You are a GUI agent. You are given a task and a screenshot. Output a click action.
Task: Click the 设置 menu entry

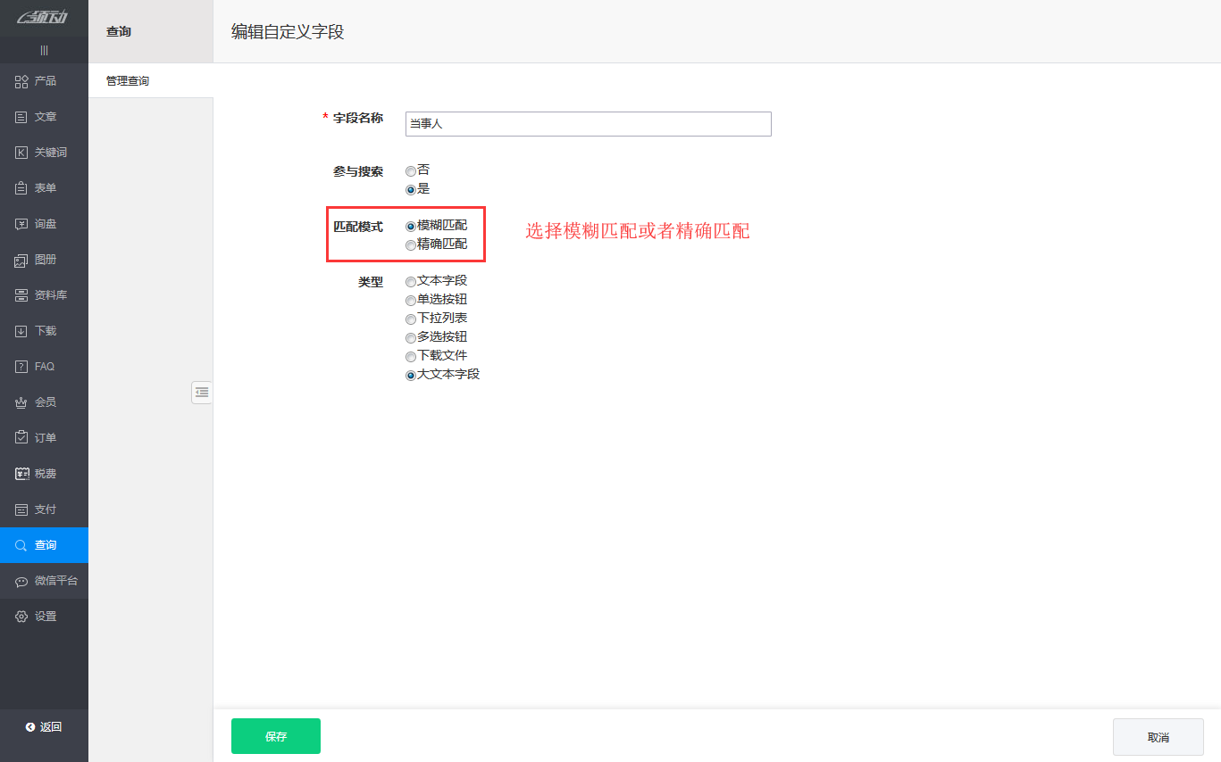point(44,616)
